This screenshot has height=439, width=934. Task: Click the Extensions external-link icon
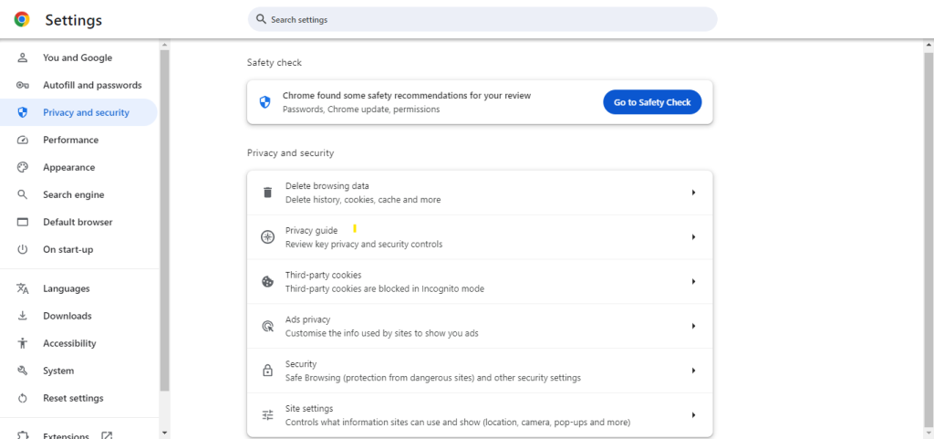click(x=107, y=436)
